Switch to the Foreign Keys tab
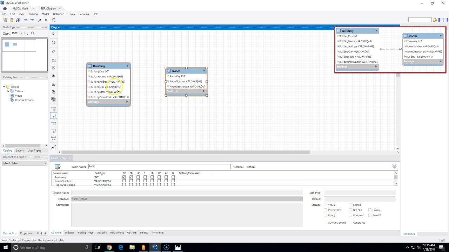The width and height of the screenshot is (449, 252). click(x=86, y=232)
